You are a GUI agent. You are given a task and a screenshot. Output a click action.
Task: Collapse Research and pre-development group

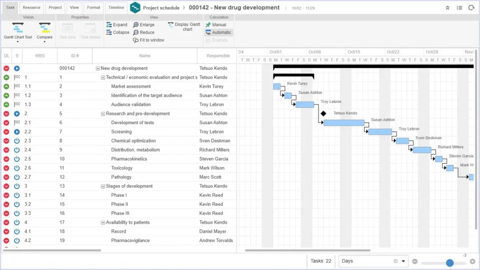click(103, 114)
